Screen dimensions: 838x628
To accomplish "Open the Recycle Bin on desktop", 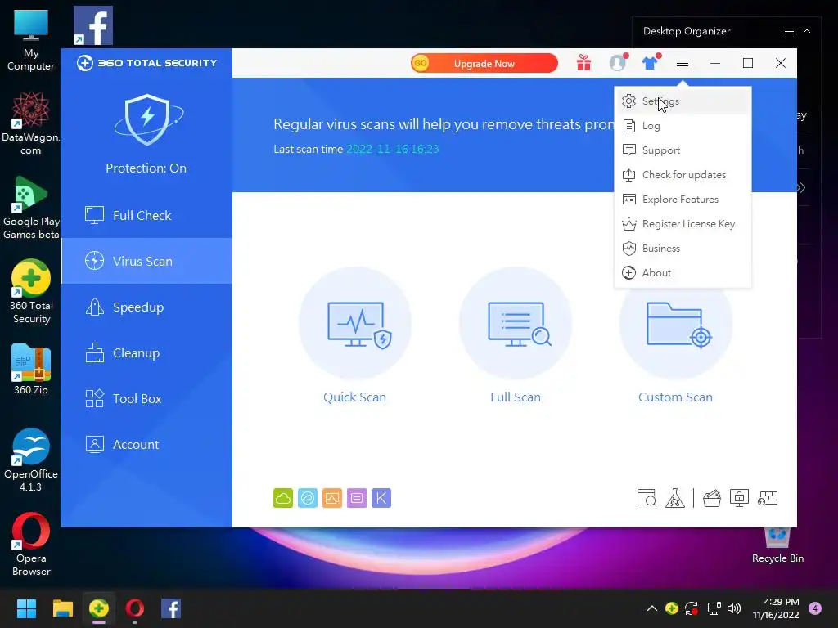I will click(777, 545).
